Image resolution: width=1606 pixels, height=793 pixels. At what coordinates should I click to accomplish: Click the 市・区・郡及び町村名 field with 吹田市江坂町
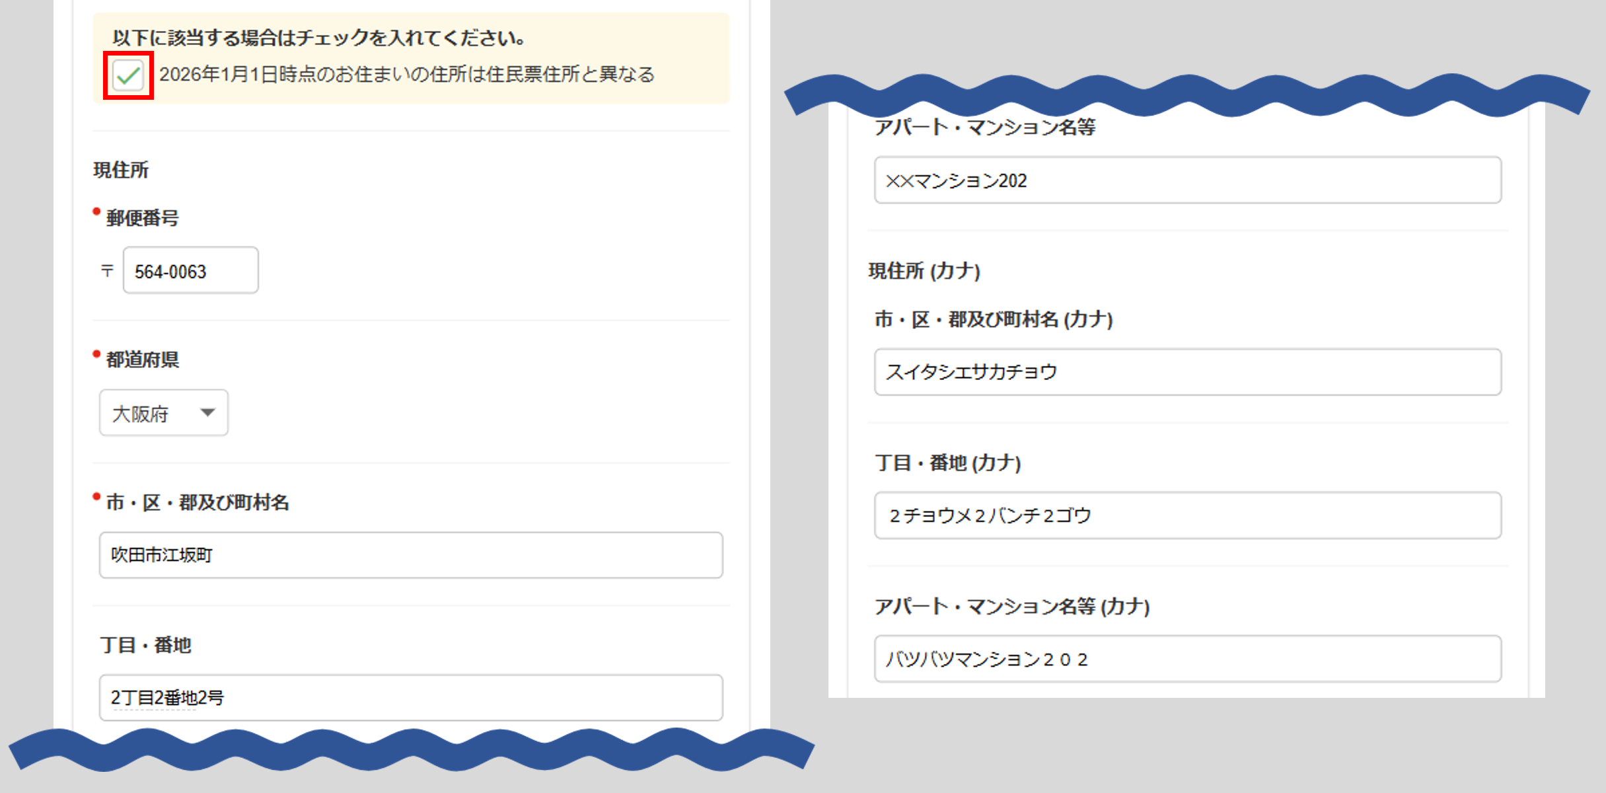(x=410, y=555)
